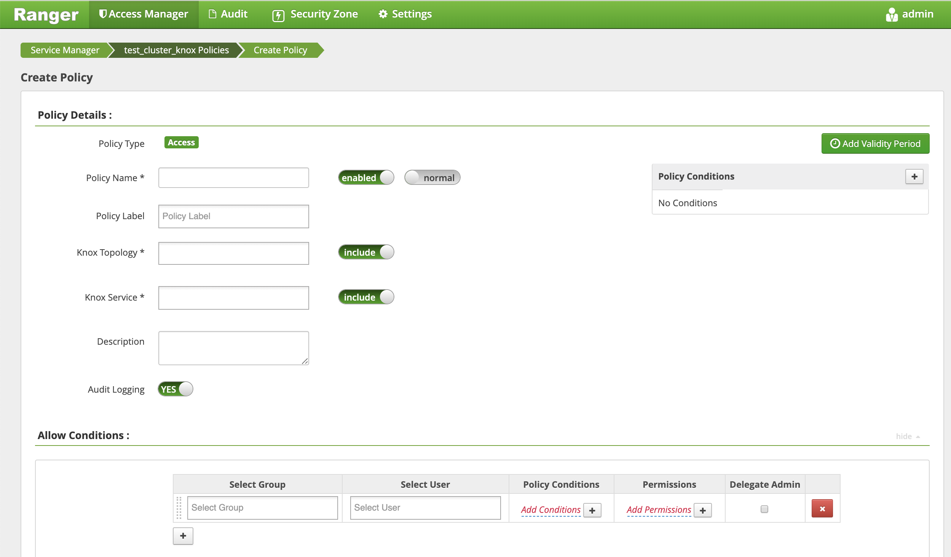The image size is (951, 557).
Task: Click the admin user icon
Action: pos(891,14)
